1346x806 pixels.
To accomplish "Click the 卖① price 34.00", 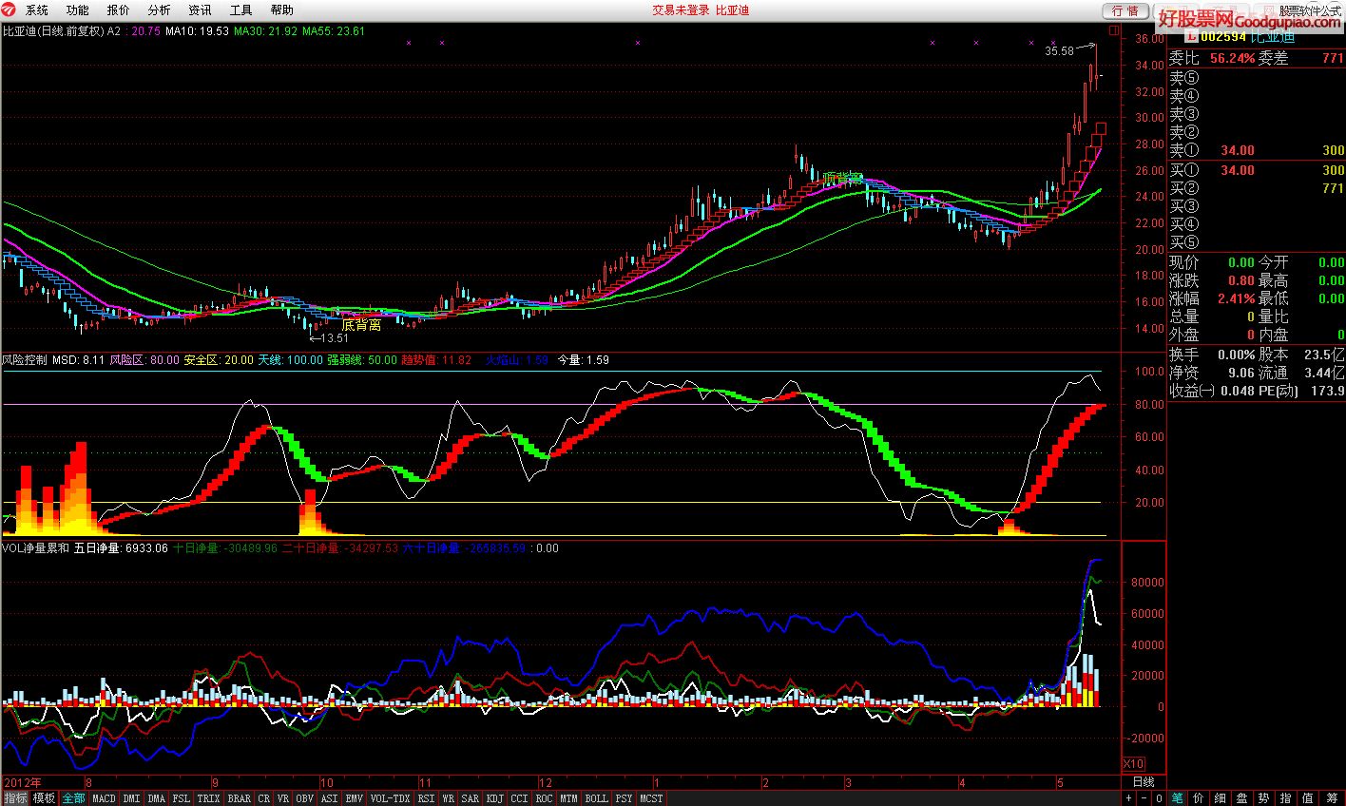I will pos(1238,151).
